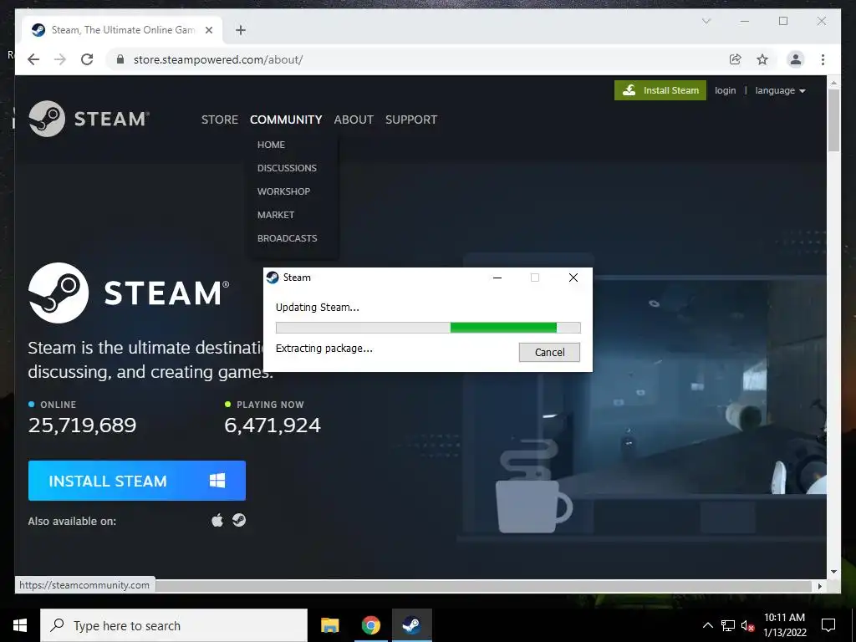
Task: Cancel the Steam update
Action: [549, 352]
